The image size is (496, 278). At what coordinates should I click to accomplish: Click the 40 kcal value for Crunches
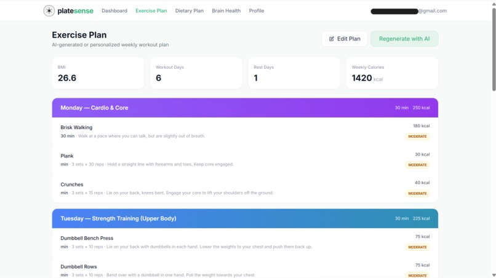422,183
